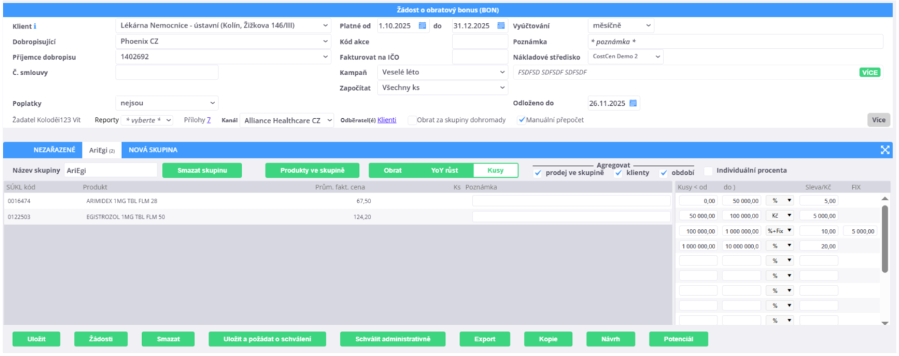Open the %+Fix discount type dropdown
This screenshot has width=899, height=356.
click(x=780, y=231)
